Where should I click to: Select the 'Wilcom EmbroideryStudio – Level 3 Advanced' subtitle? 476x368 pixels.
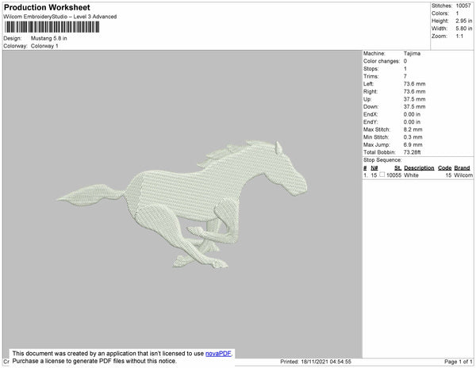60,17
